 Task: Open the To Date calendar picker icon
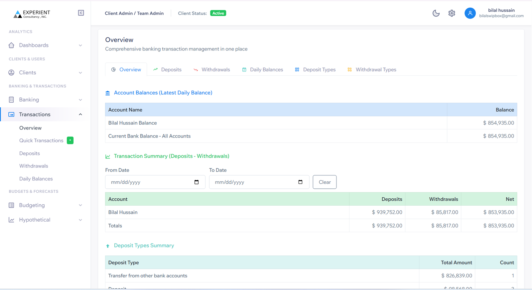[300, 182]
